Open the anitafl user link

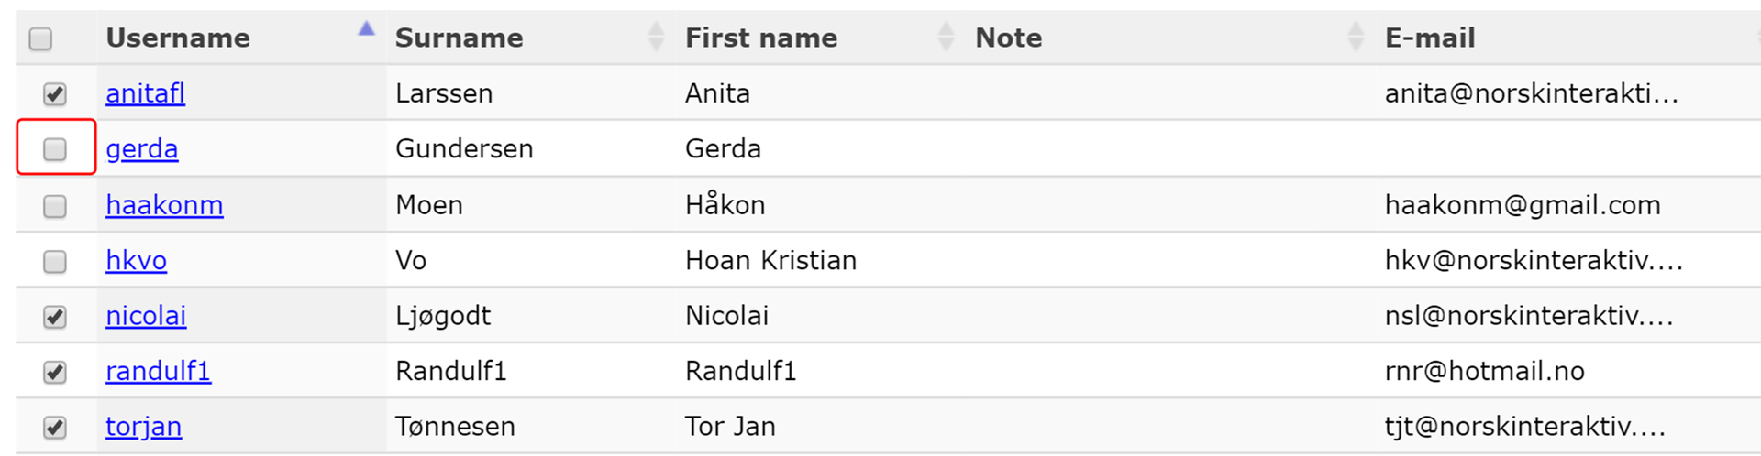(145, 93)
